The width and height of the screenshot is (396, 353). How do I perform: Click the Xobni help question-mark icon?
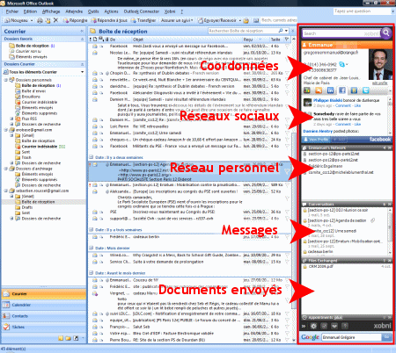point(345,326)
